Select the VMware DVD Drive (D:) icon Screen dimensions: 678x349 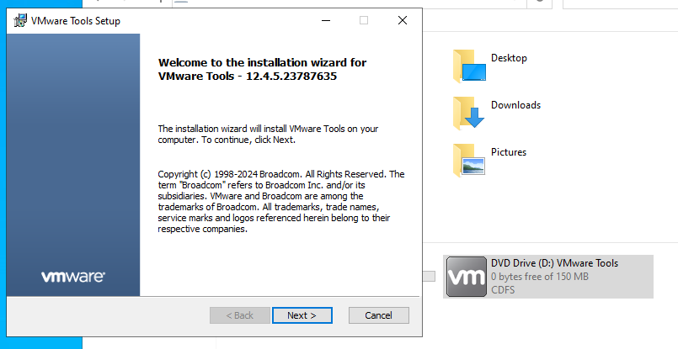(x=466, y=277)
